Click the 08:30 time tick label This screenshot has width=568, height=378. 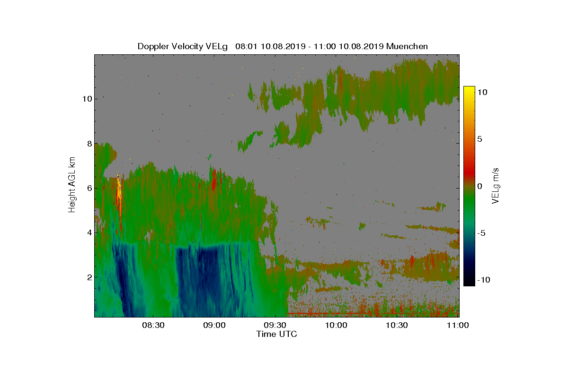click(x=153, y=325)
